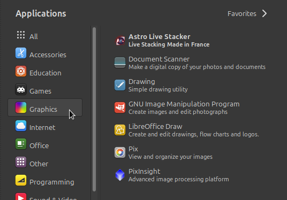Select the Office category label
This screenshot has height=200, width=287.
click(x=39, y=145)
